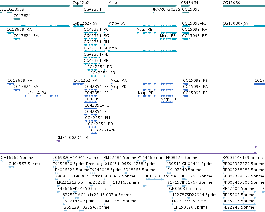Click the CR43964 gene label
This screenshot has height=212, width=265.
coord(189,3)
